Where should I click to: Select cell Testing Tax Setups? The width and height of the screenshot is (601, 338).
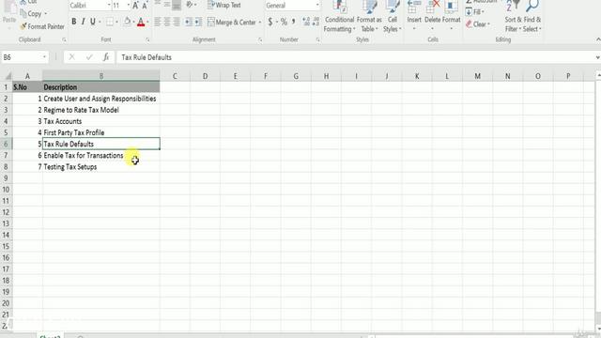[x=101, y=167]
